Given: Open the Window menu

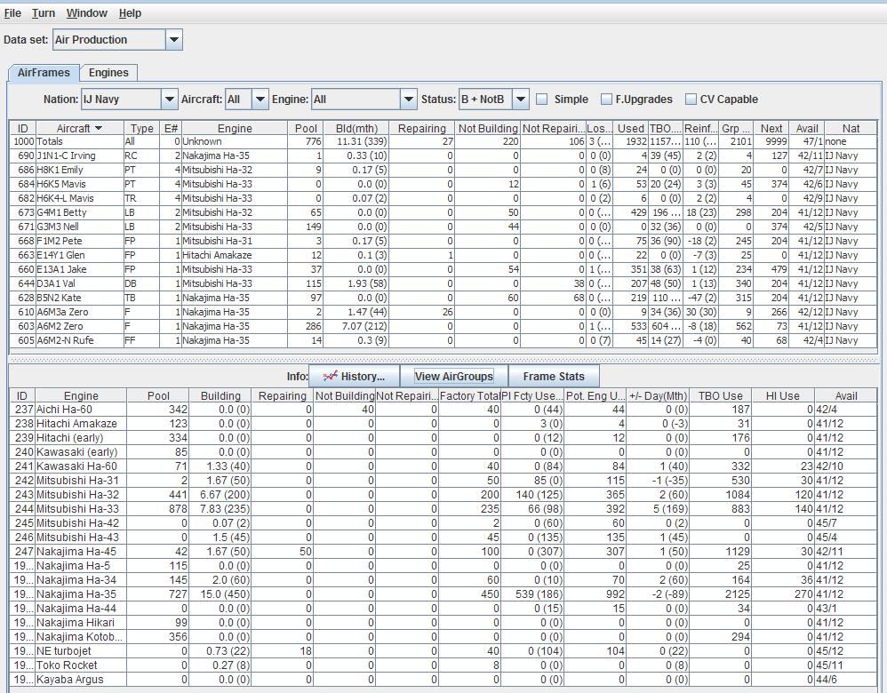Looking at the screenshot, I should 86,13.
